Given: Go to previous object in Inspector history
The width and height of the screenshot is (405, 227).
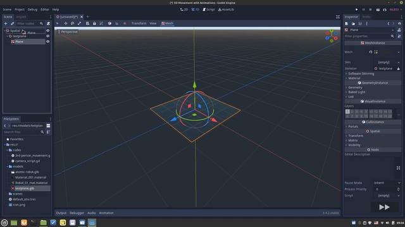Looking at the screenshot, I should pos(388,23).
